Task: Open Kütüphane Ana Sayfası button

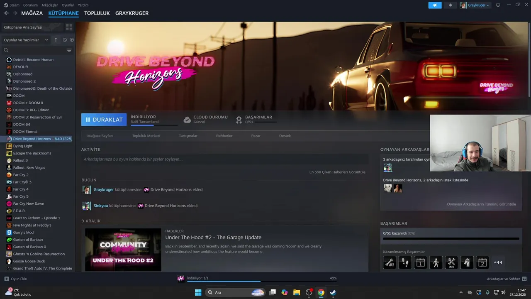Action: click(32, 27)
